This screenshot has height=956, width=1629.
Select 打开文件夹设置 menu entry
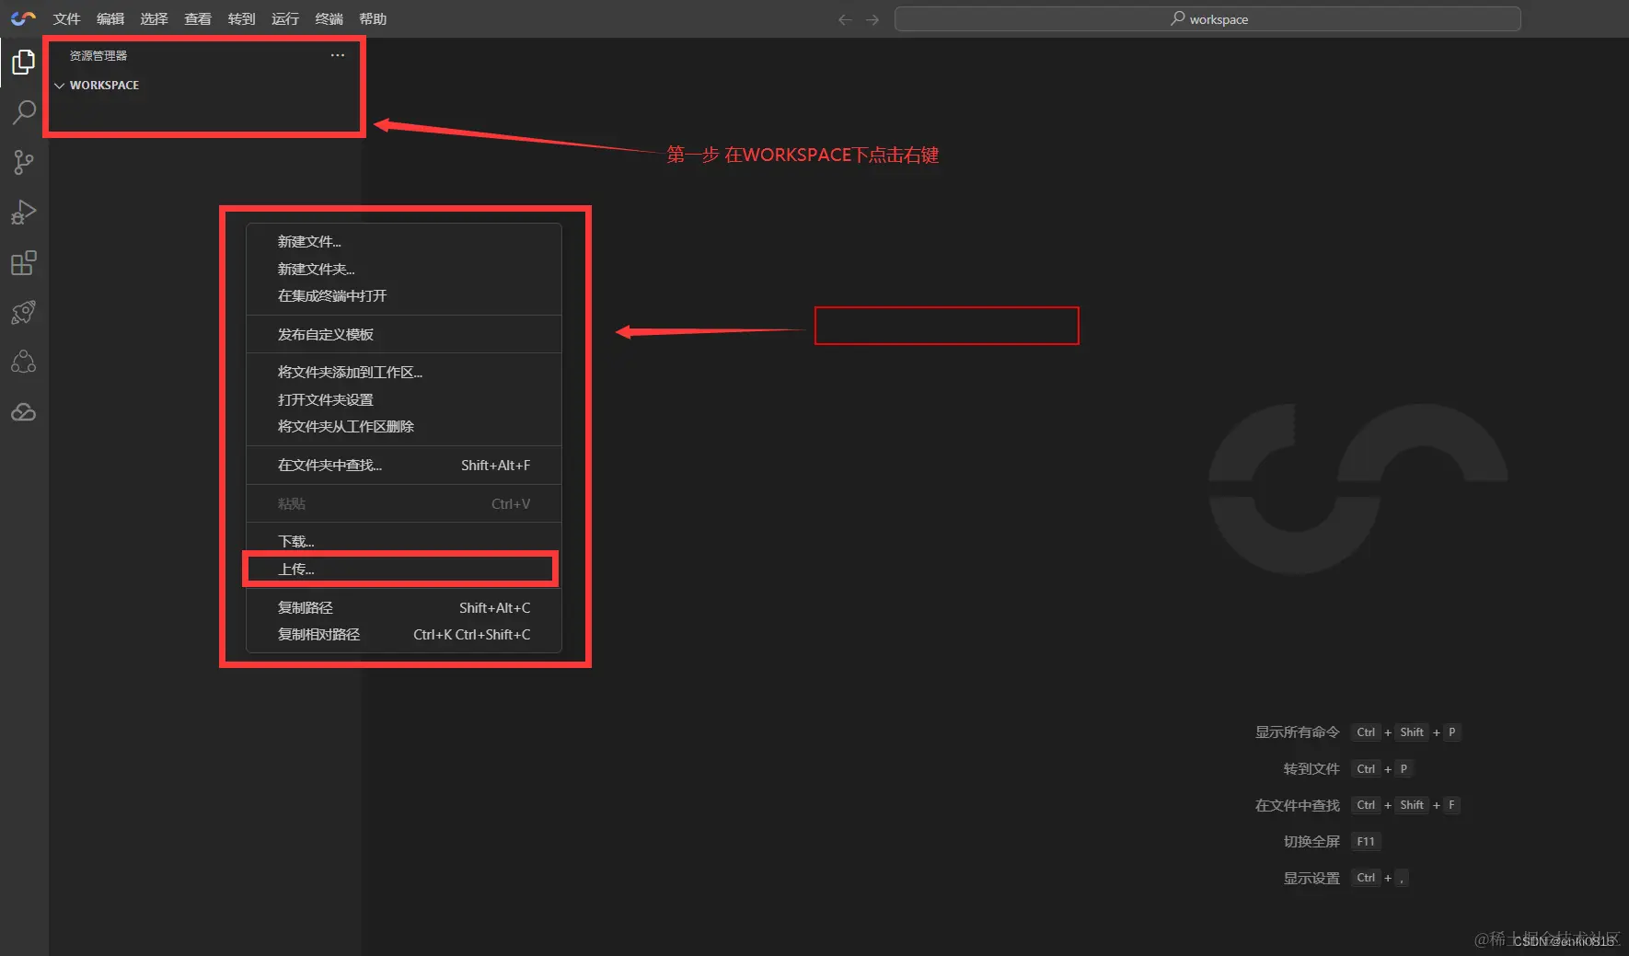click(x=404, y=399)
